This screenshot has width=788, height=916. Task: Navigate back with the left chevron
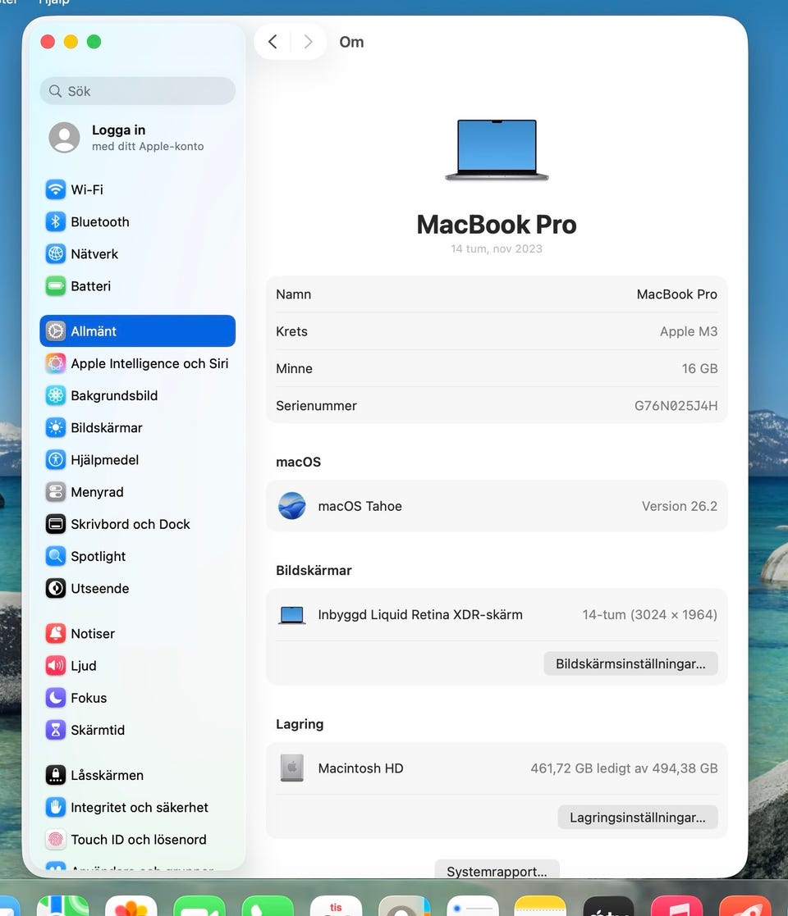click(273, 42)
